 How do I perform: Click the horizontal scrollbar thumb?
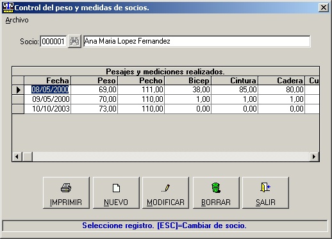click(x=28, y=156)
